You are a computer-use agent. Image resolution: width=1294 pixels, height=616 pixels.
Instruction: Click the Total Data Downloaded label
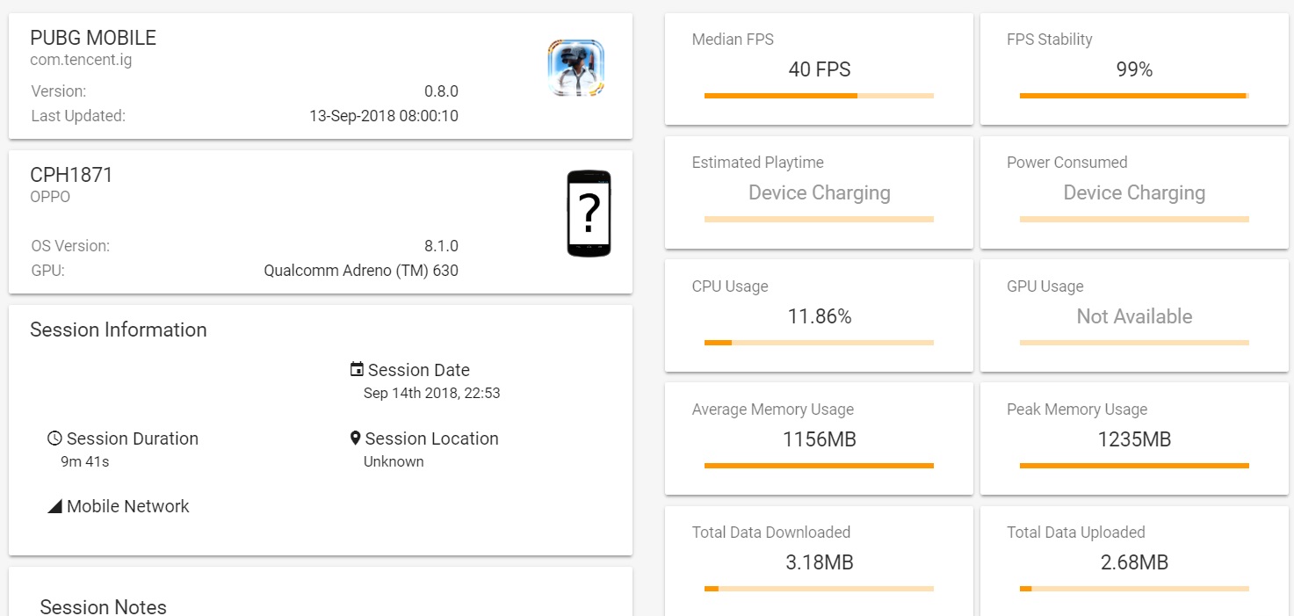[771, 533]
